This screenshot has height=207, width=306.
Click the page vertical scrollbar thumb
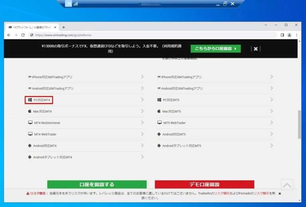tap(299, 124)
